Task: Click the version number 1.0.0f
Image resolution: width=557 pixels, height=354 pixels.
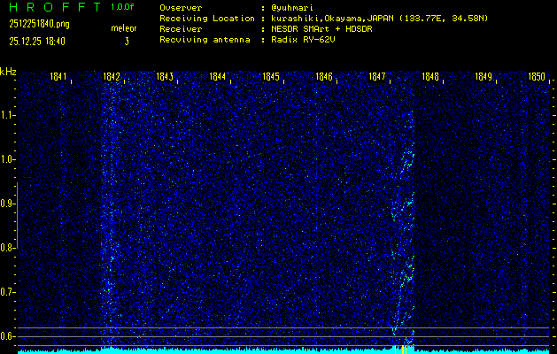Action: tap(122, 7)
